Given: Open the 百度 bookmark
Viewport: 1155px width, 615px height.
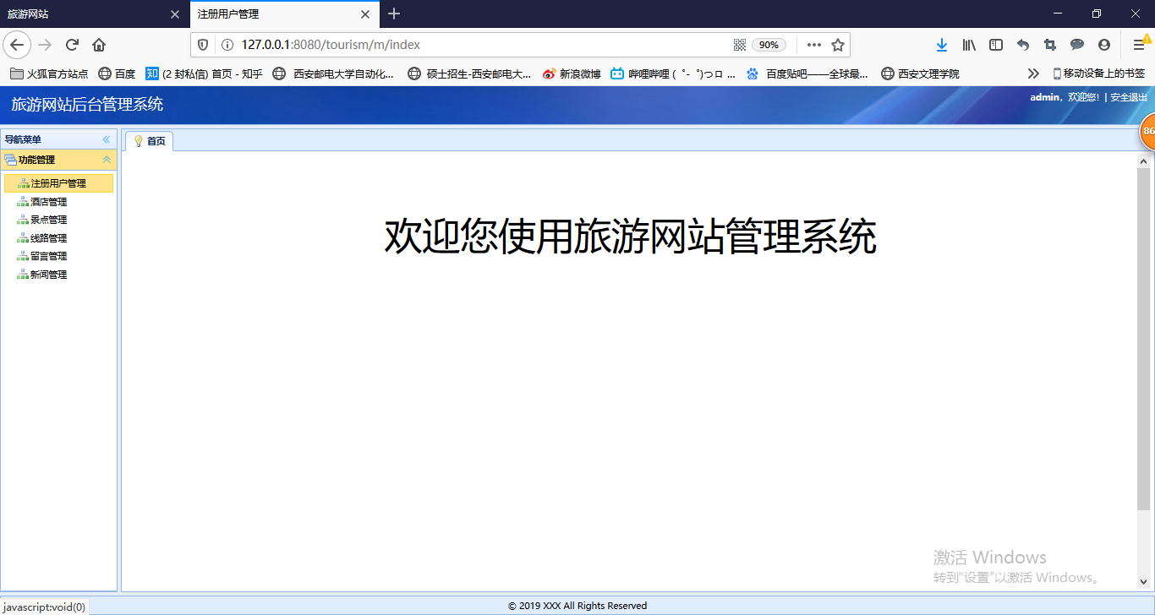Looking at the screenshot, I should point(117,73).
